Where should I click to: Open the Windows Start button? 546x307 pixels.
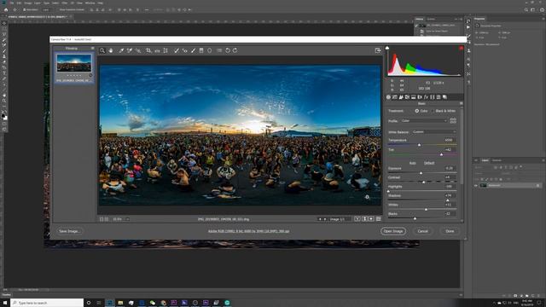pyautogui.click(x=5, y=303)
